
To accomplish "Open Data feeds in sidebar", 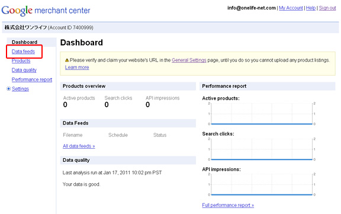I will 23,52.
